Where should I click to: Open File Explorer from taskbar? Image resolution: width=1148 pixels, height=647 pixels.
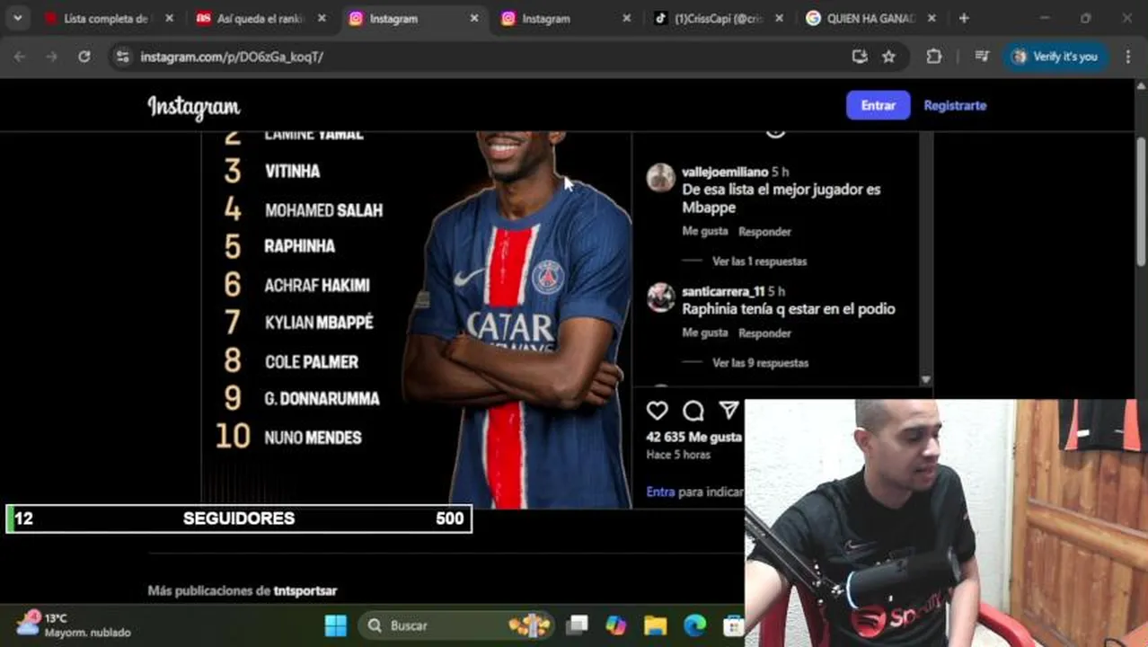[x=655, y=625]
